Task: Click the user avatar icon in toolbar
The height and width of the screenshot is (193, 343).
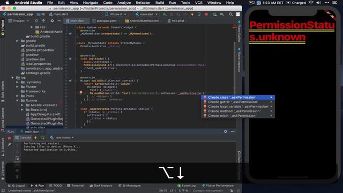Action: 238,14
